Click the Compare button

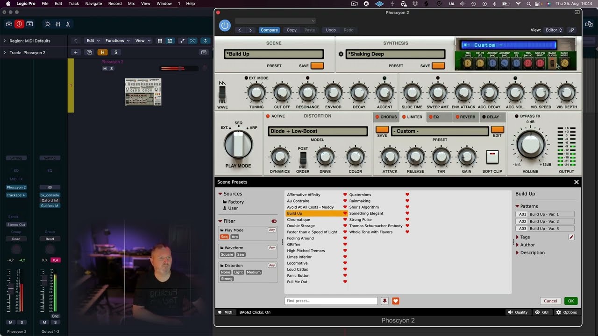click(x=269, y=30)
